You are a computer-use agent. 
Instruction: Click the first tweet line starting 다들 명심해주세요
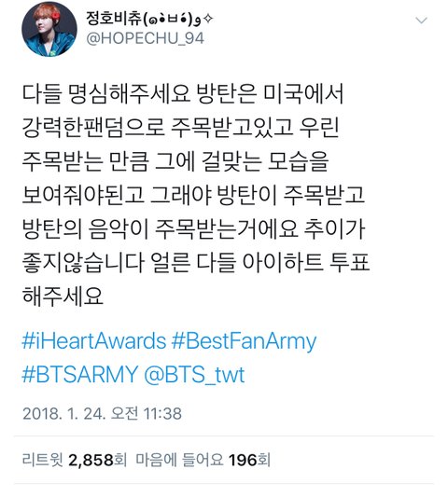point(183,94)
